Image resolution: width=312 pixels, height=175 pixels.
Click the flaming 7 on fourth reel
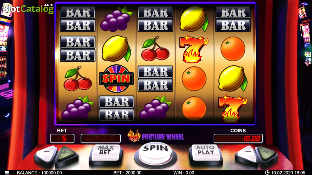(194, 49)
